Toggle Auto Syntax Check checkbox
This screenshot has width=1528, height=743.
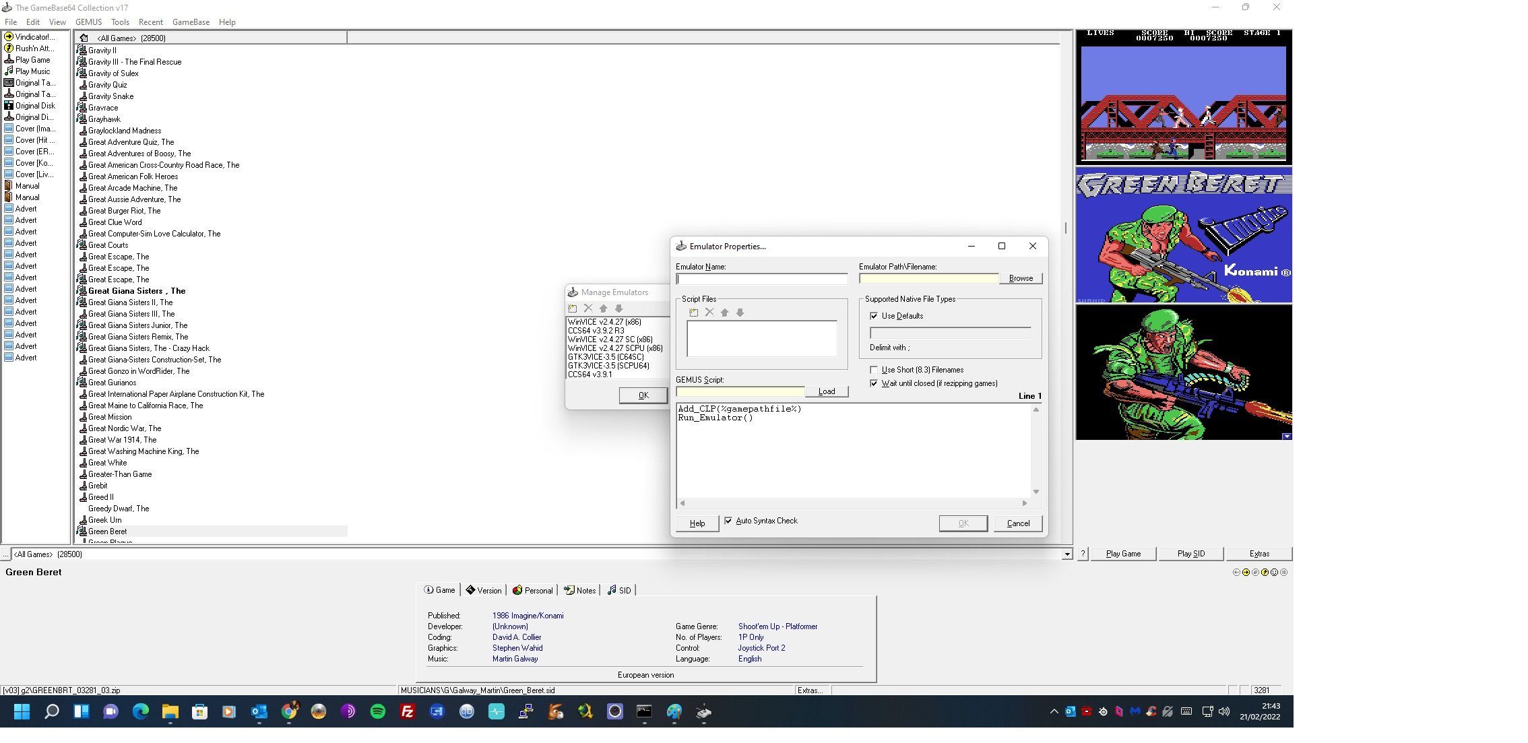click(728, 521)
